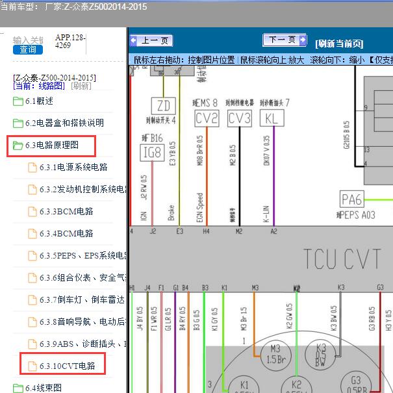This screenshot has height=393, width=393.
Task: Open 6.3.5PEPS、EPS系统 circuit page
Action: pyautogui.click(x=82, y=255)
